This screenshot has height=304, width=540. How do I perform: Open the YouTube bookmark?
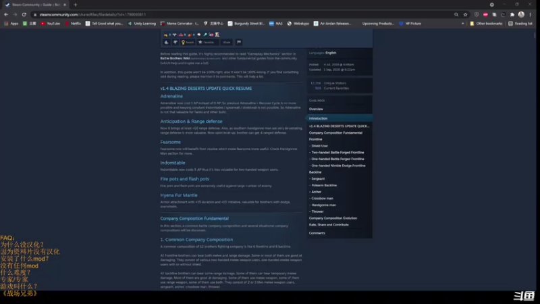tap(50, 24)
